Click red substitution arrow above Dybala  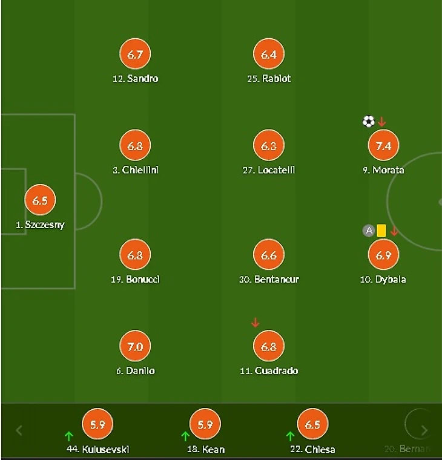click(x=394, y=231)
